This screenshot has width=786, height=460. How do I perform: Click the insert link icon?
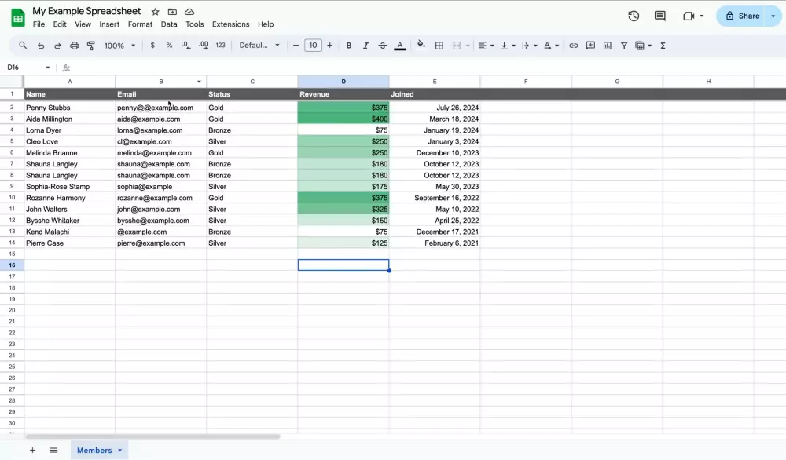point(574,46)
